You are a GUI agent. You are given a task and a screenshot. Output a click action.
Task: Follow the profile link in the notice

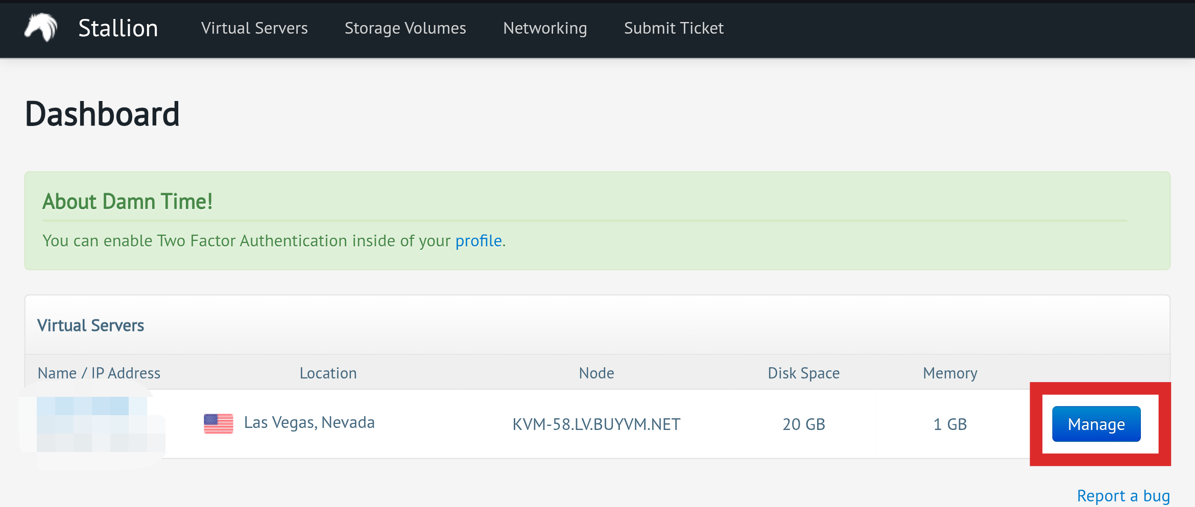tap(479, 241)
